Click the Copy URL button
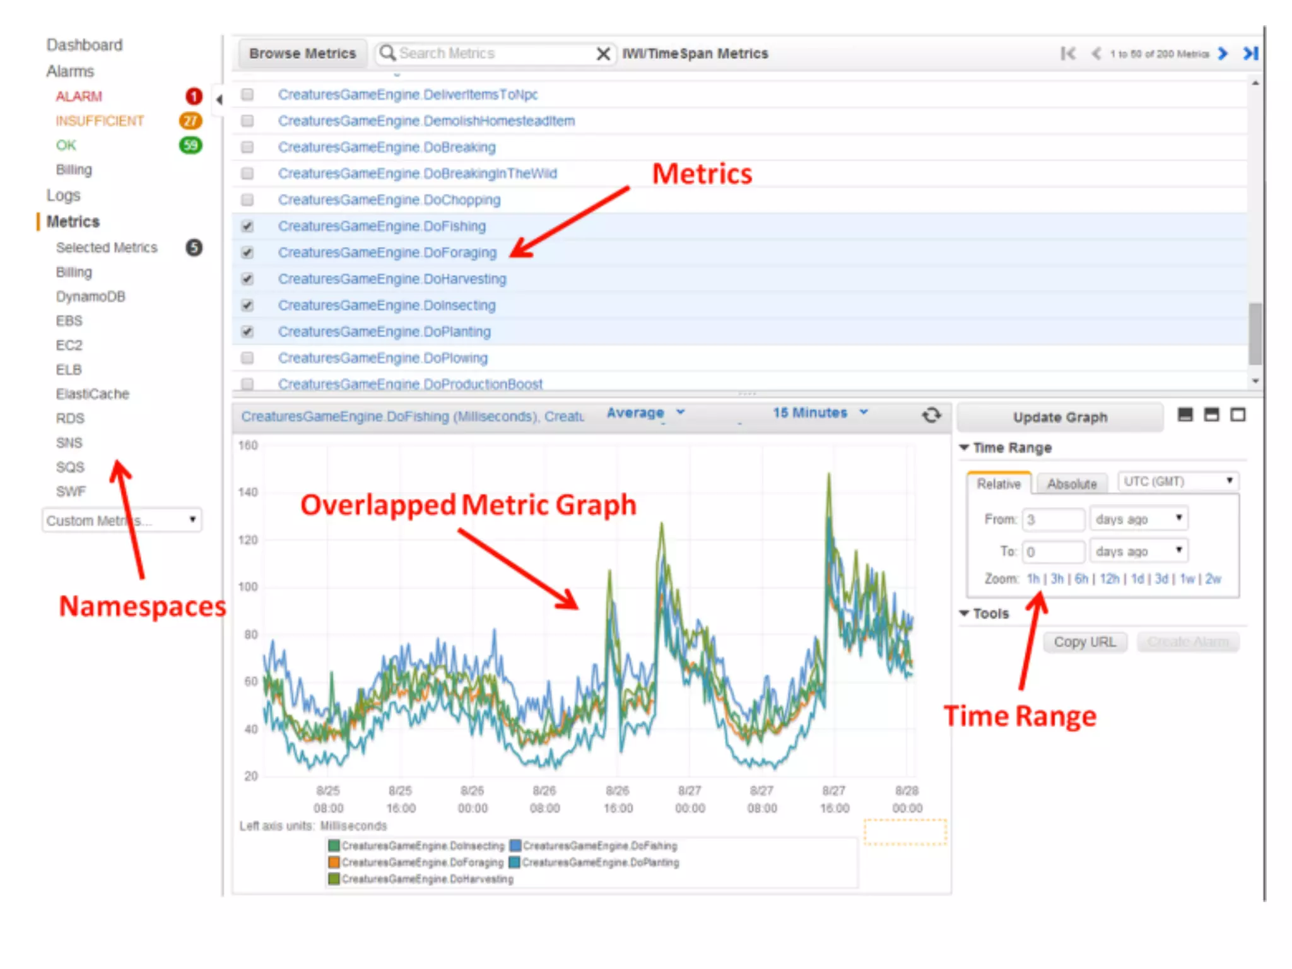The width and height of the screenshot is (1292, 969). click(1084, 642)
